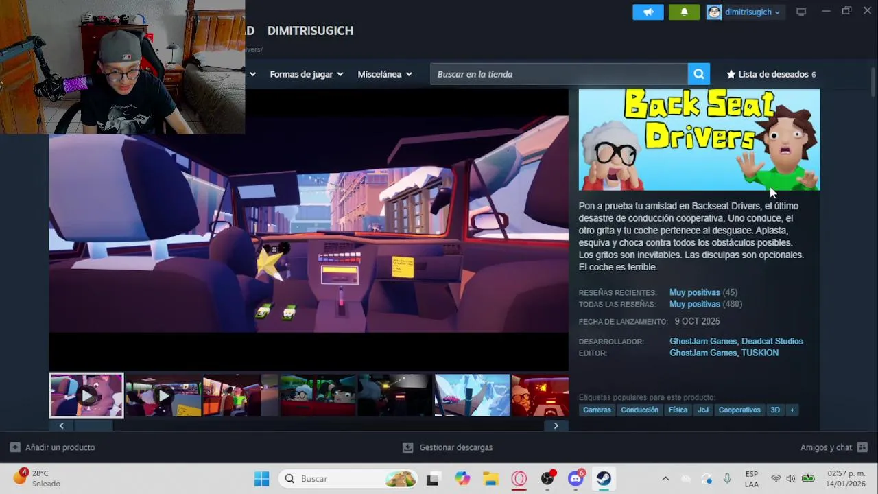Expand the dimitrisugich account dropdown
878x494 pixels.
(777, 12)
